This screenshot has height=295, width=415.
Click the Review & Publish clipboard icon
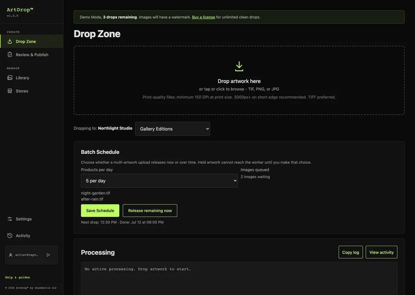(10, 54)
